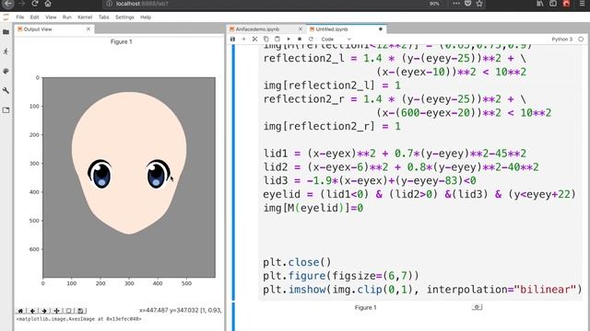This screenshot has height=331, width=590.
Task: Click the Figure 1 label under the code cell
Action: pos(365,307)
